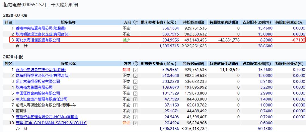Click the 539.7915 market value cell
This screenshot has width=306, height=132.
tap(171, 34)
